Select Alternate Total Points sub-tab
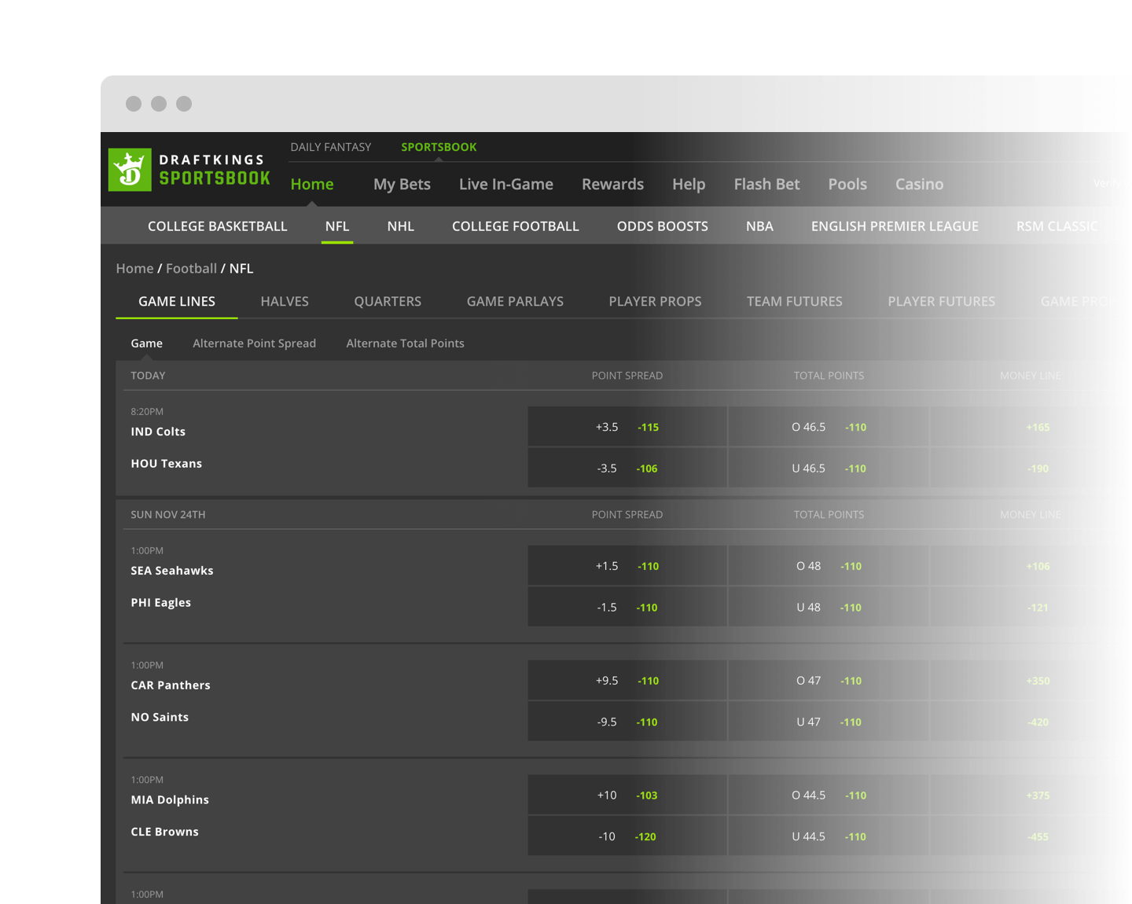The image size is (1132, 904). (405, 344)
